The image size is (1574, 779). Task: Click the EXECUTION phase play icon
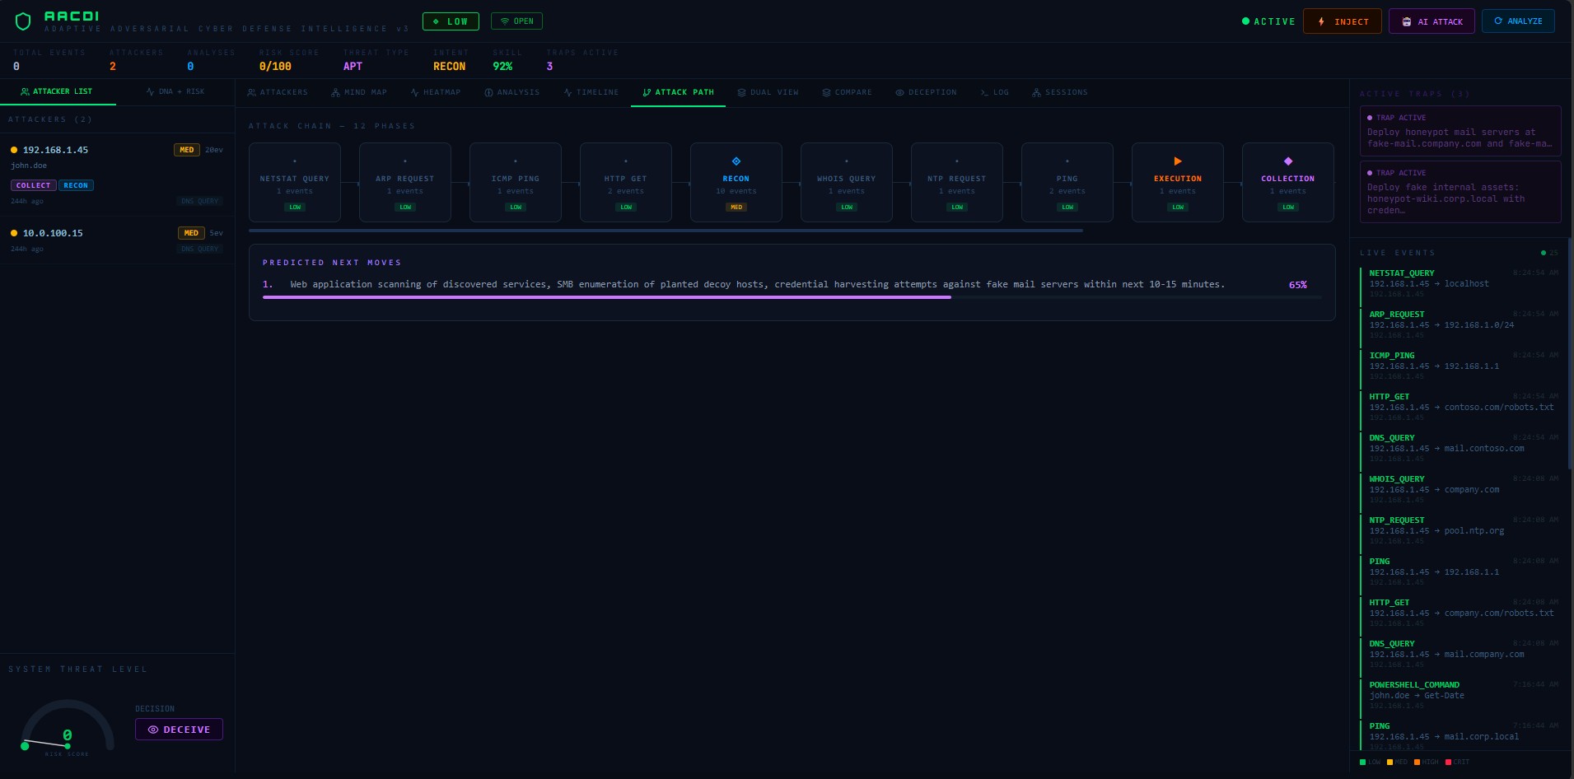1178,161
